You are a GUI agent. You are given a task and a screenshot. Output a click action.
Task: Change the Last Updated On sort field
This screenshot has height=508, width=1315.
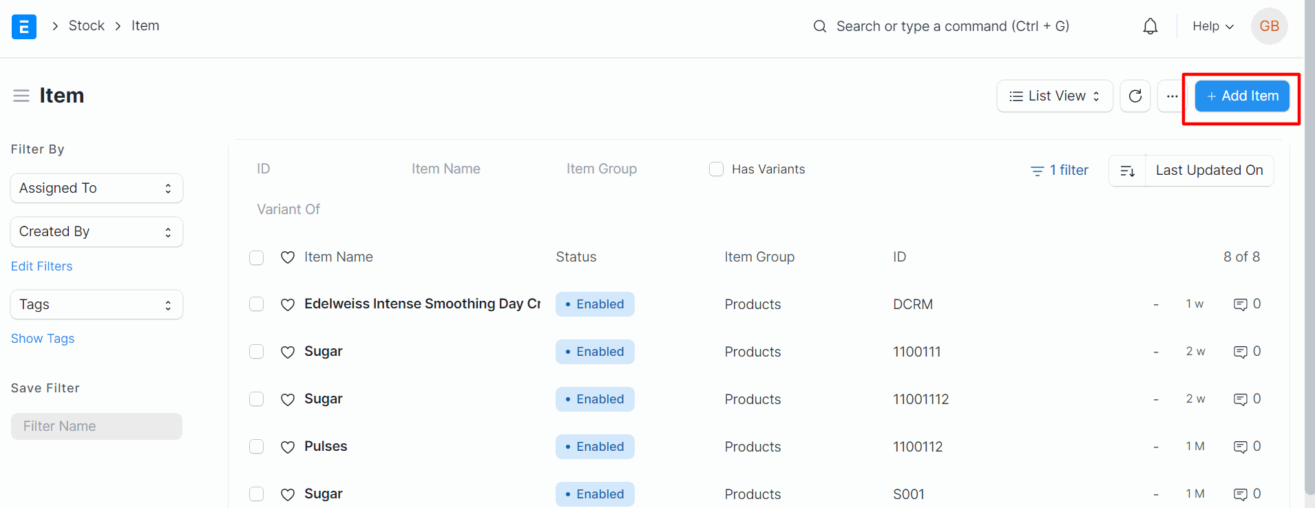pos(1209,171)
